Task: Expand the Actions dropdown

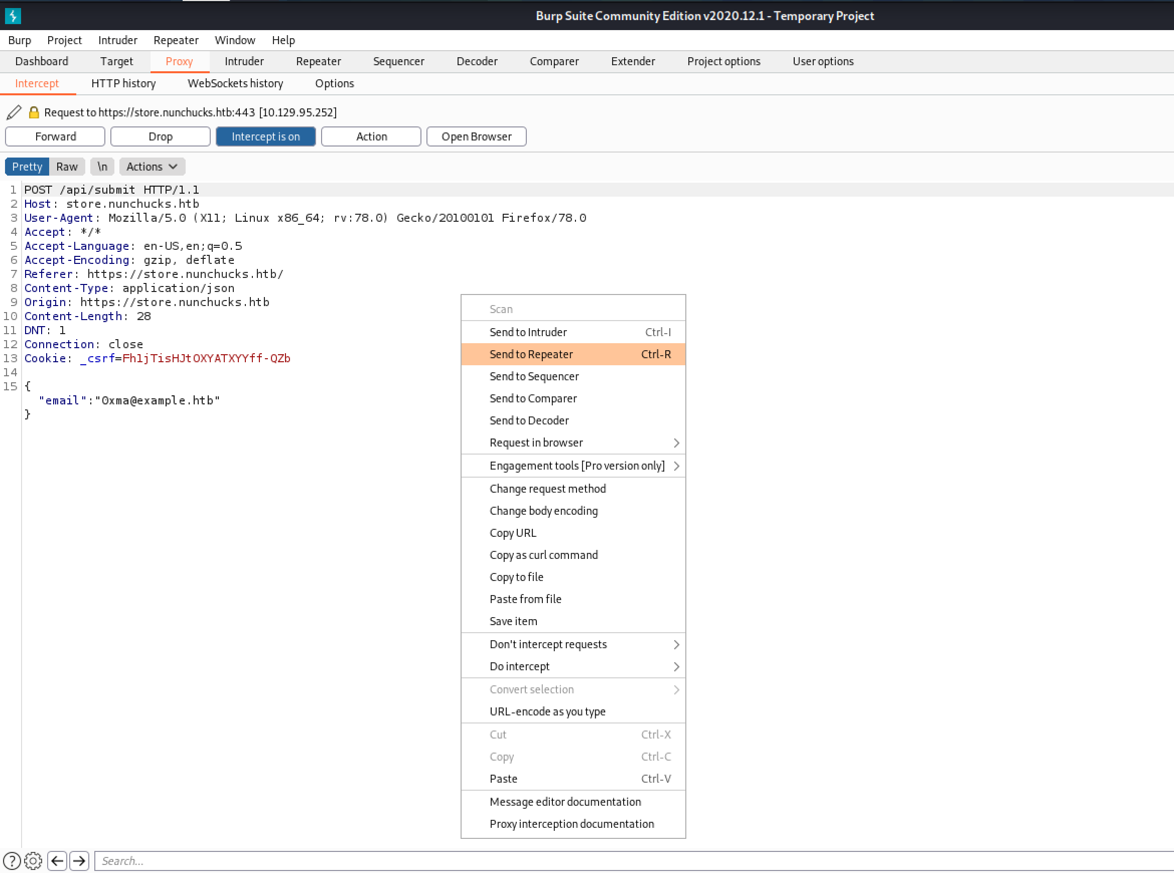Action: point(152,167)
